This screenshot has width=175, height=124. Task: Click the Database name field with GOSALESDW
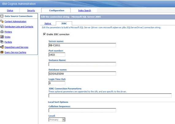click(x=82, y=74)
